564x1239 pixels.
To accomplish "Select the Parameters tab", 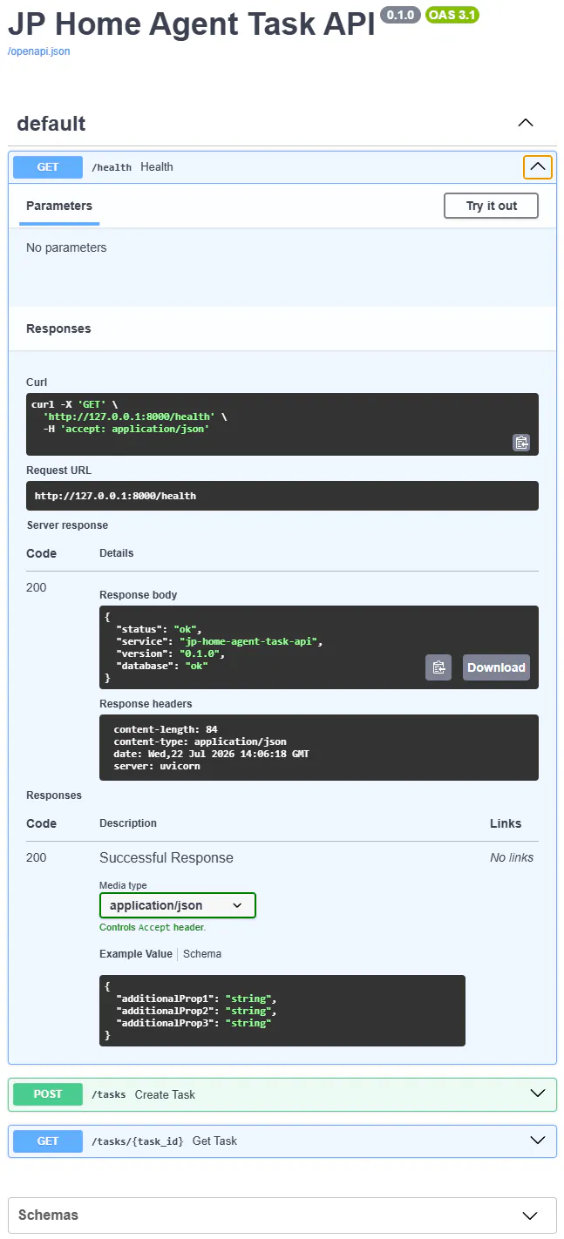I will coord(59,206).
